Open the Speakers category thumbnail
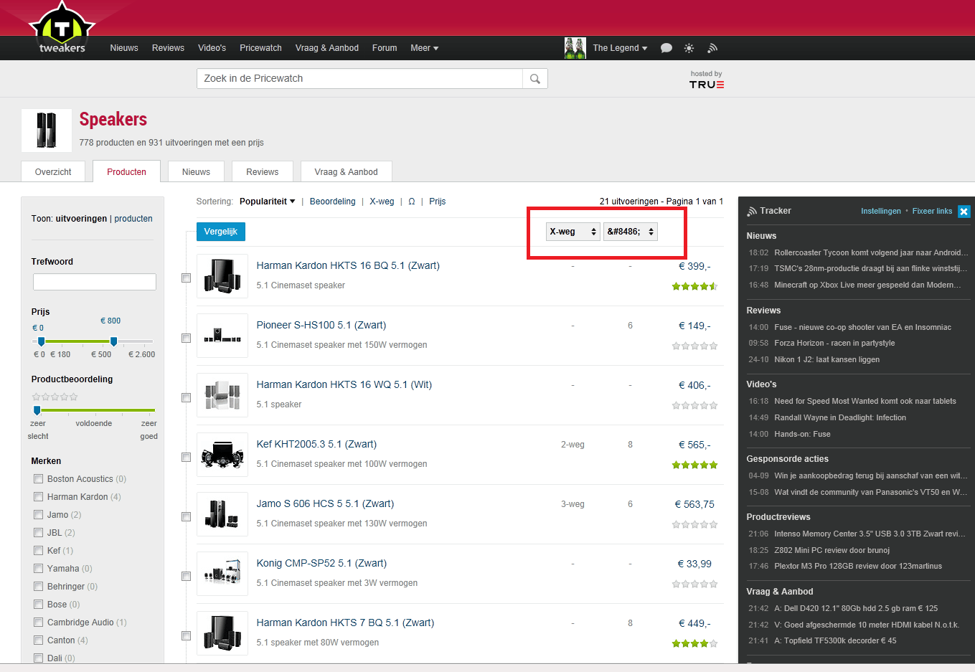This screenshot has width=975, height=672. tap(47, 131)
